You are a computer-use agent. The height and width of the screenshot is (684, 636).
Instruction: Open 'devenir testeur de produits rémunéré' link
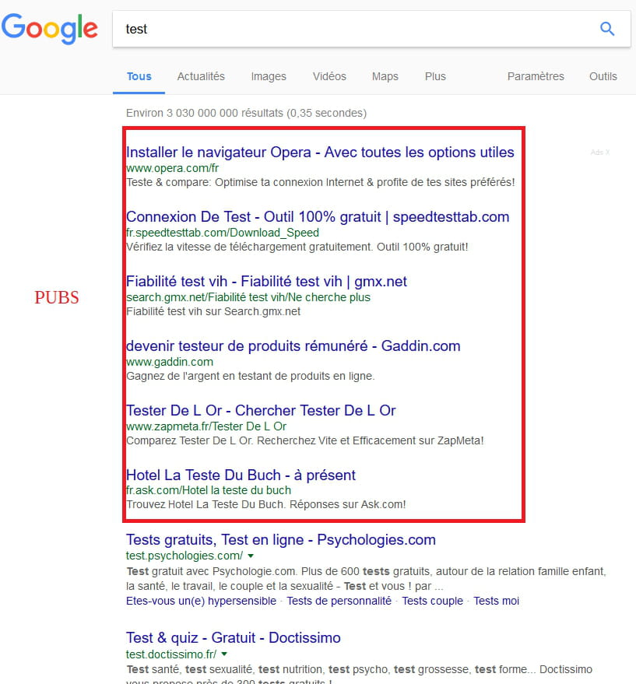(x=293, y=346)
